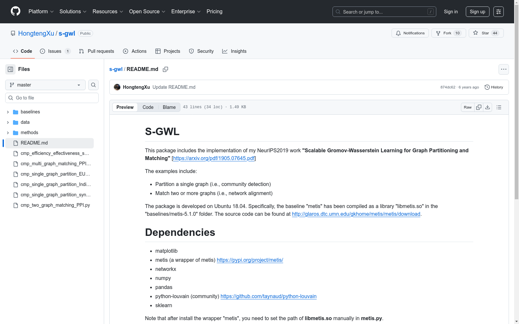View commit History of README.md
Screen dimensions: 519x324
tap(494, 87)
